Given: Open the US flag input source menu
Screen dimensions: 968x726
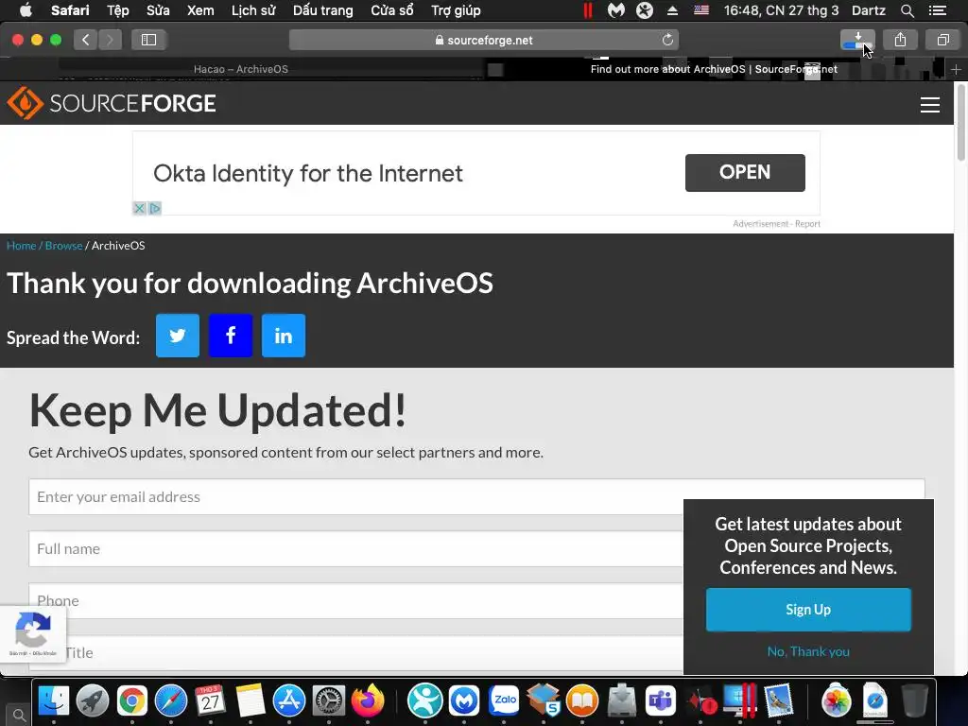Looking at the screenshot, I should pyautogui.click(x=701, y=9).
